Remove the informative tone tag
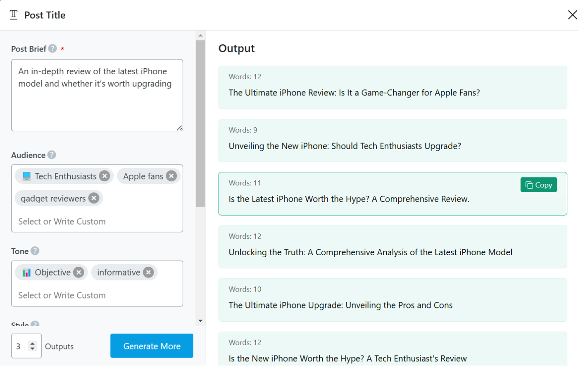 pos(149,272)
